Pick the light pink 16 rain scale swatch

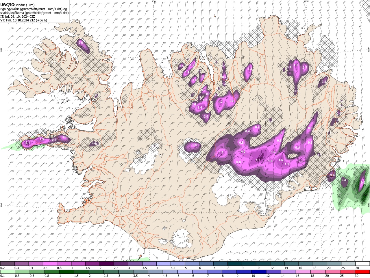click(x=303, y=272)
